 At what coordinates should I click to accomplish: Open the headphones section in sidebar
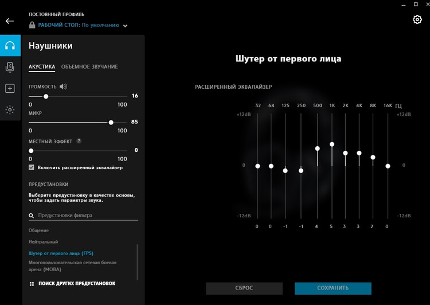pyautogui.click(x=10, y=45)
